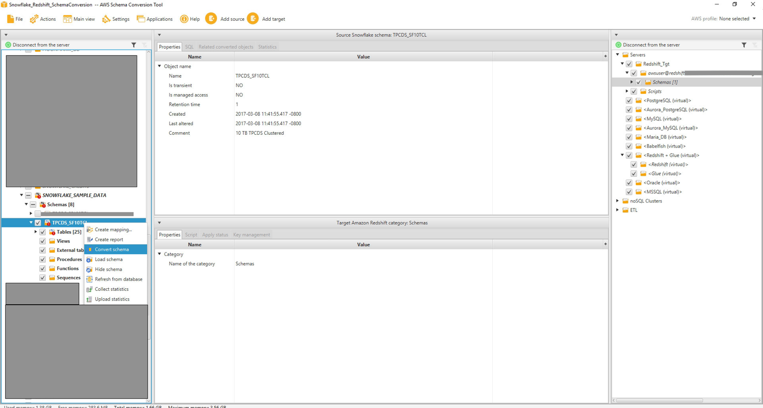Open the Apply status tab

(215, 235)
